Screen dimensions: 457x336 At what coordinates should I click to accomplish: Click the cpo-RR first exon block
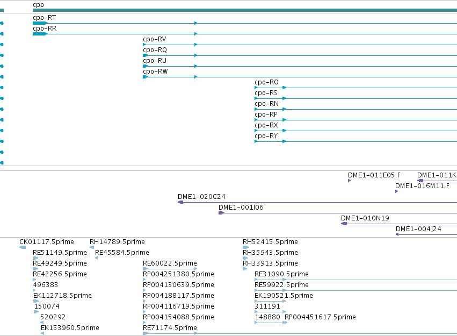[40, 34]
